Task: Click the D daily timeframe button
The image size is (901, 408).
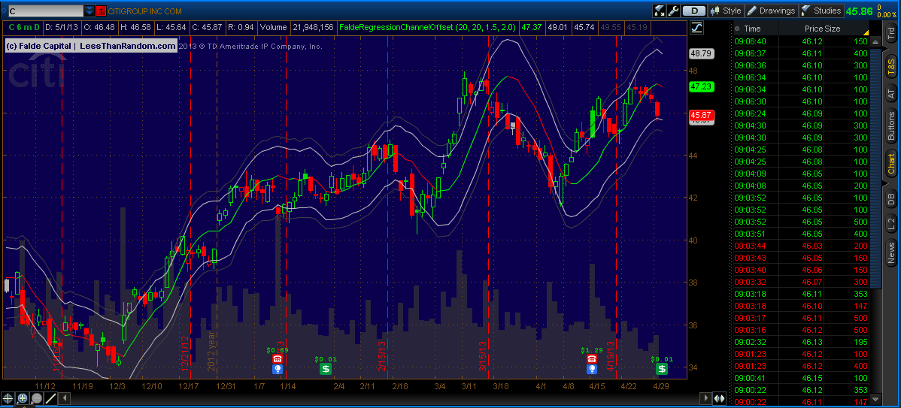Action: pos(695,11)
